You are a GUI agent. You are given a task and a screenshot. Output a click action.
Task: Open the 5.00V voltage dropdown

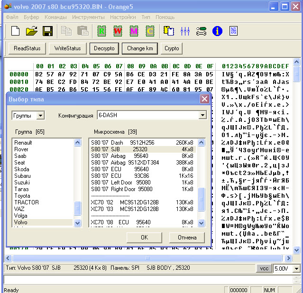pos(296,268)
